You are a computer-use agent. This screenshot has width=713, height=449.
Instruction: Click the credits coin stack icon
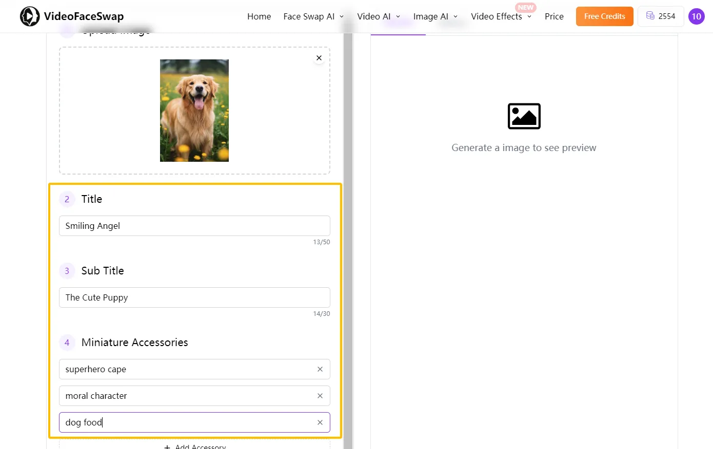(x=650, y=16)
